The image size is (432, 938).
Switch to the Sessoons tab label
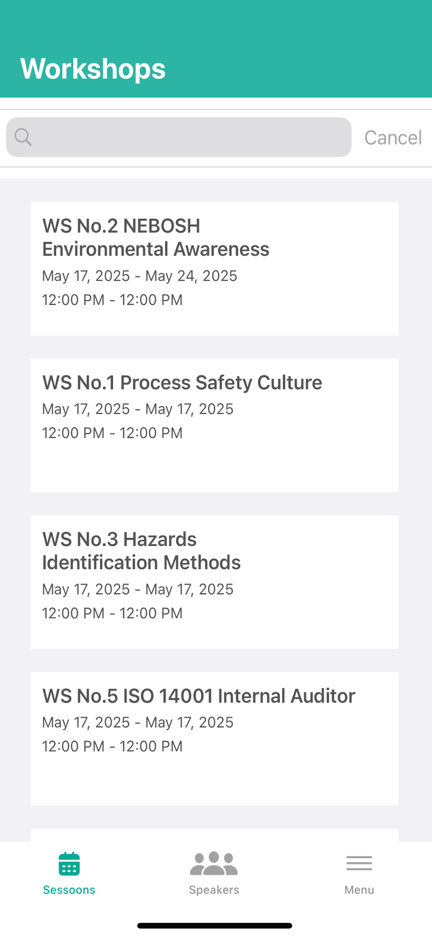point(69,890)
